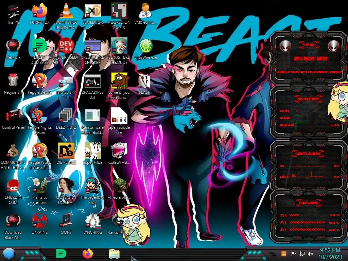348x261 pixels.
Task: Open the taskbar clock showing 9:52 PM
Action: point(330,254)
